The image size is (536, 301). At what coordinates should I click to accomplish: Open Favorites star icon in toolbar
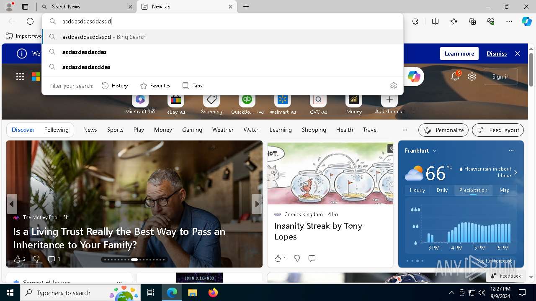click(x=454, y=21)
